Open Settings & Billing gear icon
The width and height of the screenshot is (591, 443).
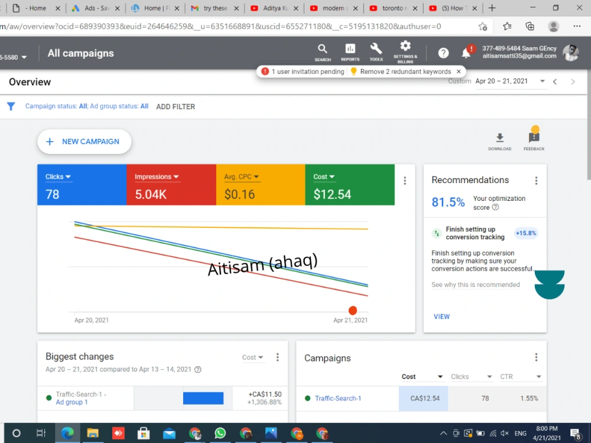pos(405,53)
